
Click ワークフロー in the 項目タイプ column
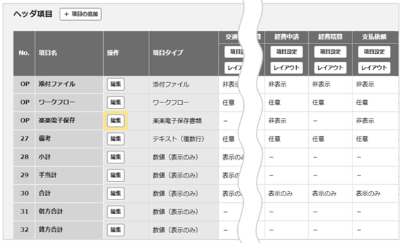pos(171,102)
